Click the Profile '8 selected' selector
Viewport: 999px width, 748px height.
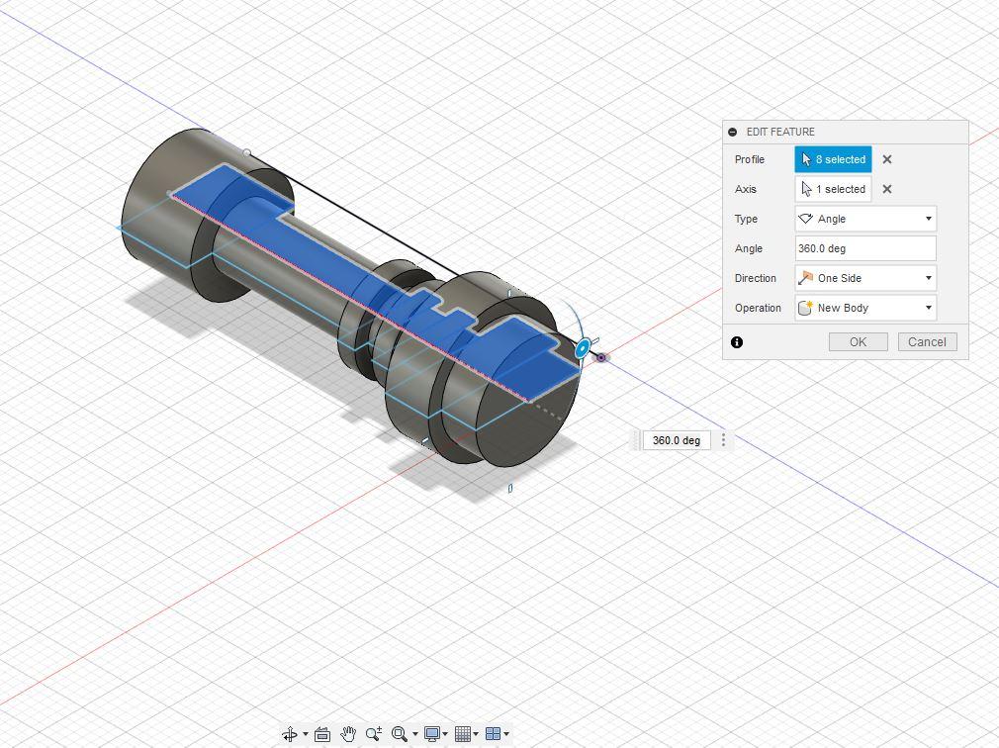(x=833, y=159)
